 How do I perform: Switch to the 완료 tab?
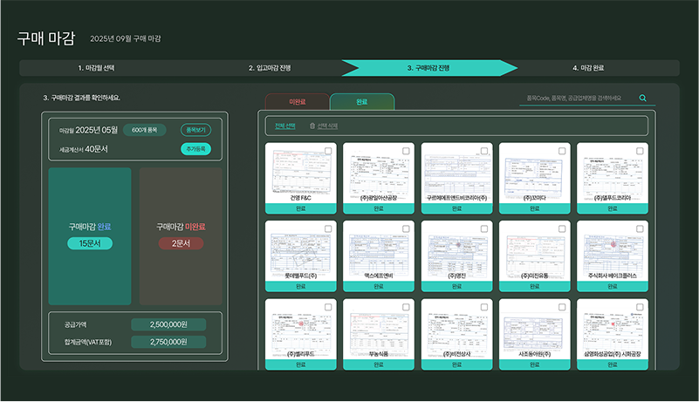point(361,102)
